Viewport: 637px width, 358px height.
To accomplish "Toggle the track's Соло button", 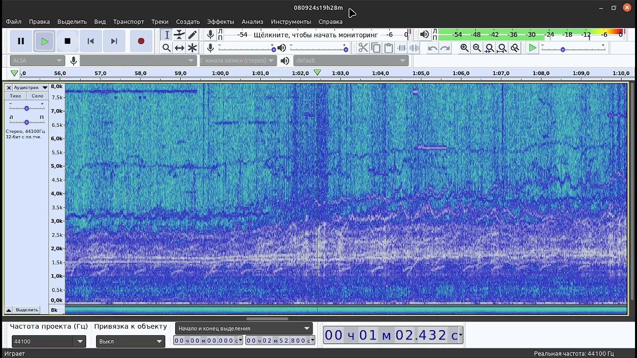I will pyautogui.click(x=37, y=96).
